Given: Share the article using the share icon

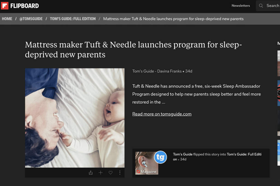Looking at the screenshot, I should tap(91, 173).
